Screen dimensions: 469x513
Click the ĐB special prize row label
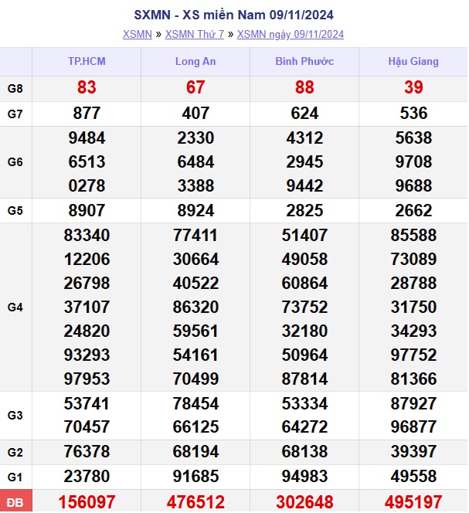coord(15,501)
